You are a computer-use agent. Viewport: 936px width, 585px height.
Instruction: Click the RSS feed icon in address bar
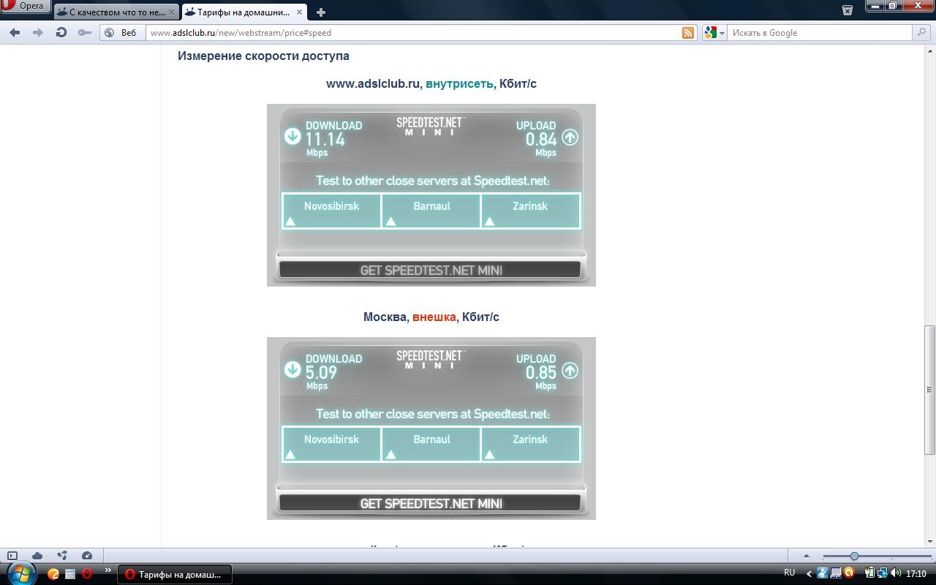tap(688, 33)
